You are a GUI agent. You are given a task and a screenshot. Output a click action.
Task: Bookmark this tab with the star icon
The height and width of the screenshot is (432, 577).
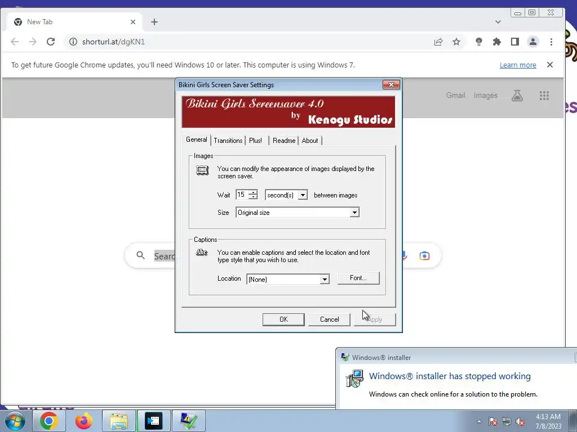[456, 42]
